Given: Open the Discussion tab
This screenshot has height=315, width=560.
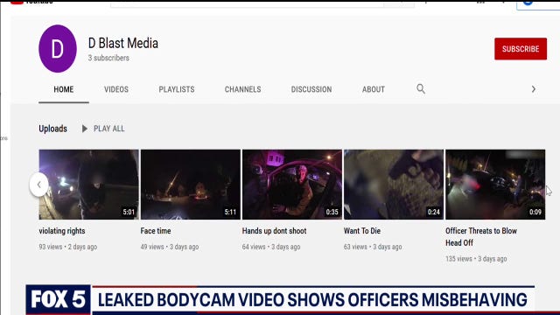Looking at the screenshot, I should pos(311,89).
